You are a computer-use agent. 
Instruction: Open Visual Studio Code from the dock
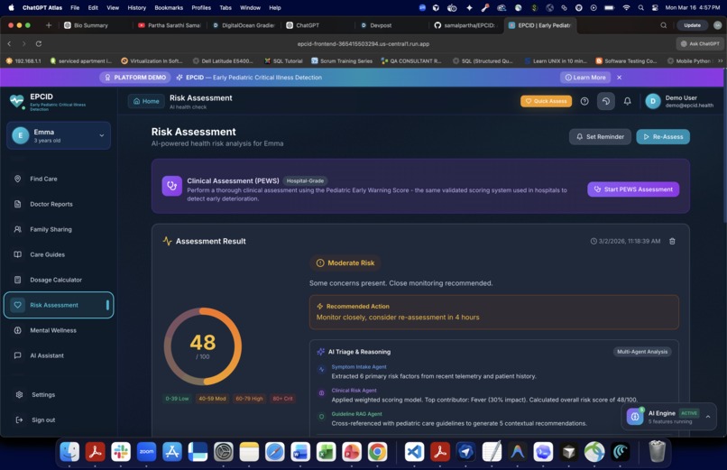pos(414,451)
